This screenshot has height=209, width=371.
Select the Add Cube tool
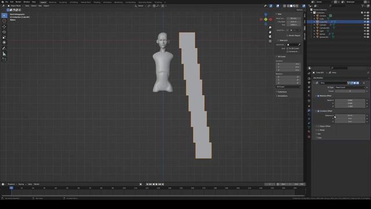point(4,59)
